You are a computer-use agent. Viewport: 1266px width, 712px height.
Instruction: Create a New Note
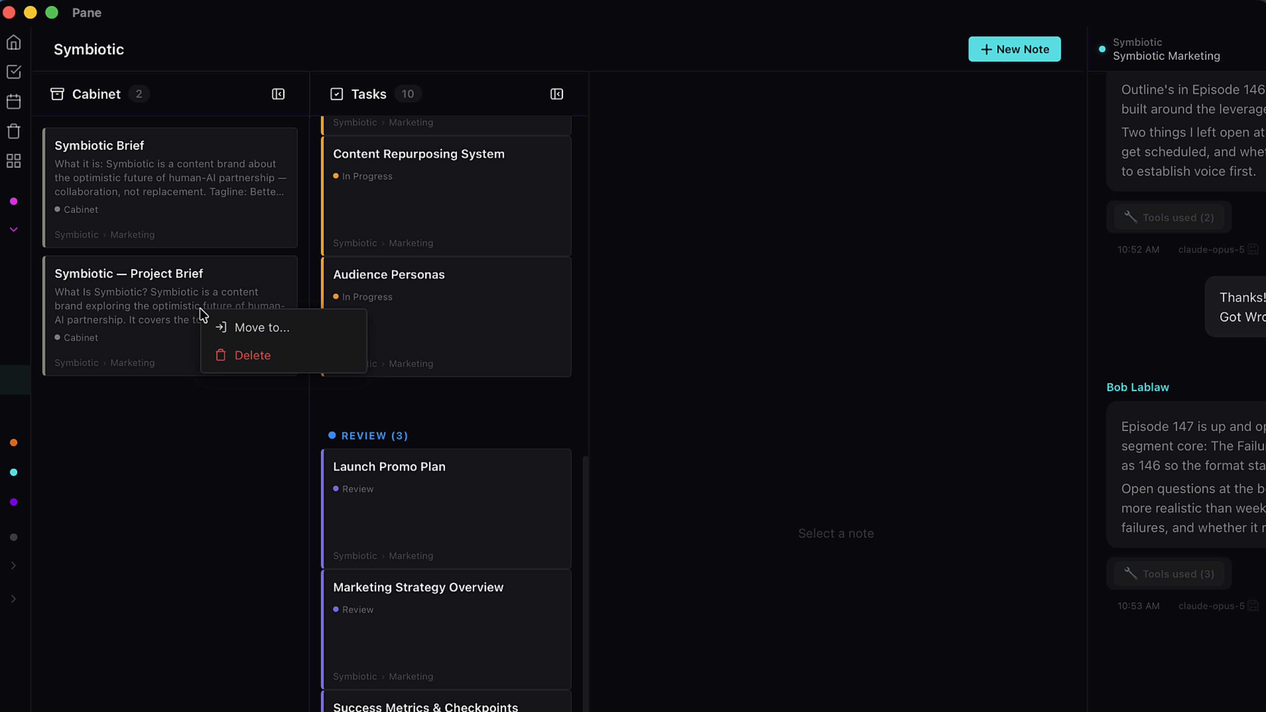pos(1014,49)
